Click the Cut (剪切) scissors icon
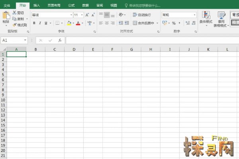The height and width of the screenshot is (159, 239). 15,13
